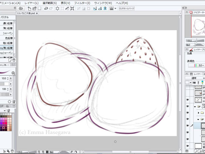205x154 pixels.
Task: Reset tool property with dotted-circle icon
Action: 10,102
